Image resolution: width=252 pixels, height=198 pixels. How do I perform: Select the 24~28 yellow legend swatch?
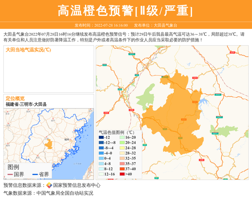pos(121,148)
